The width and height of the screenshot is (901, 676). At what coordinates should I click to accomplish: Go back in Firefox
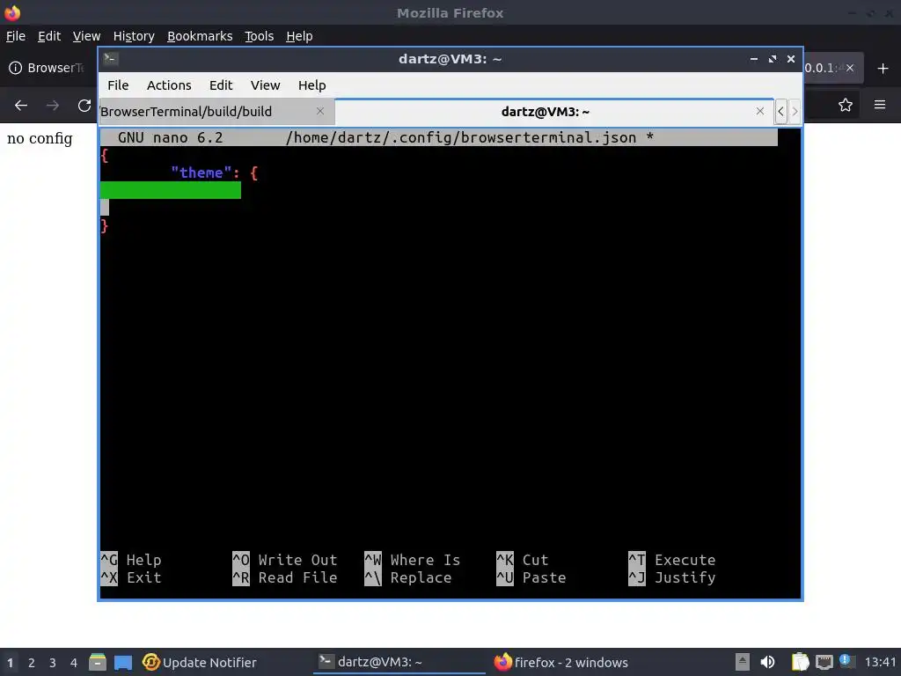point(21,106)
